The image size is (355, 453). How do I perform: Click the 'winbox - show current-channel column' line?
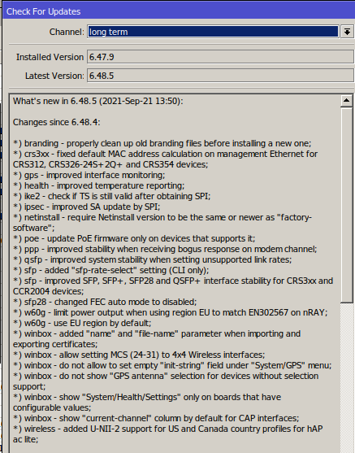(156, 418)
